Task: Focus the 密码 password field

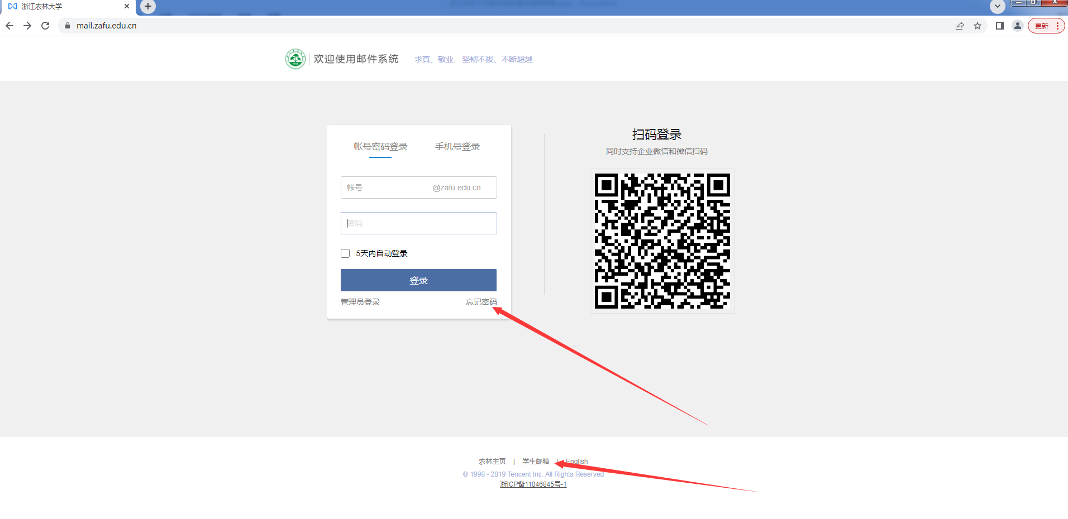Action: (x=419, y=223)
